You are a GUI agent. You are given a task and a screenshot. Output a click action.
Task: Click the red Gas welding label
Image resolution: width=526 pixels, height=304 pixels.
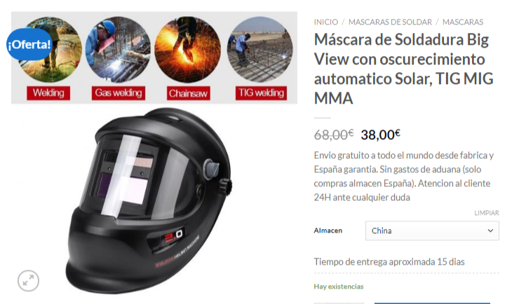[119, 93]
